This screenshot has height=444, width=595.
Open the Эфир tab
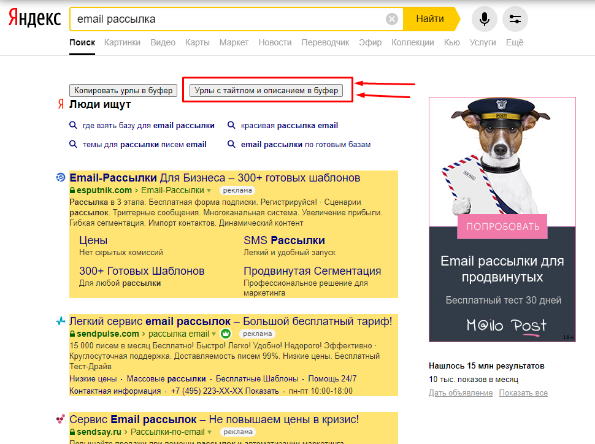pos(370,42)
